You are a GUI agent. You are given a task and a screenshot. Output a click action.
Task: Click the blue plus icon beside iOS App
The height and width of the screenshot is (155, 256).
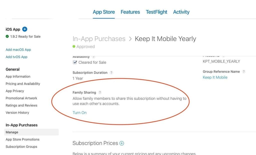[x=24, y=29]
